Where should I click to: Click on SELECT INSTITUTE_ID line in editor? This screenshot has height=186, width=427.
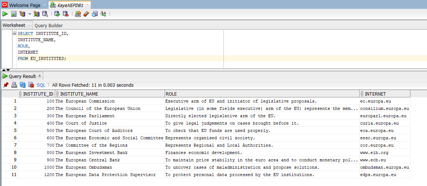43,33
